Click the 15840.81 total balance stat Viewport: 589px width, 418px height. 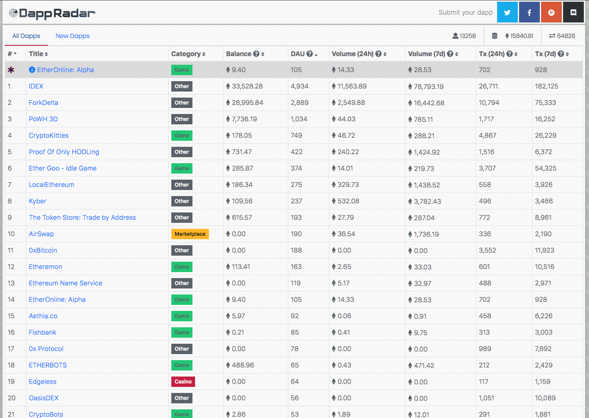[519, 36]
